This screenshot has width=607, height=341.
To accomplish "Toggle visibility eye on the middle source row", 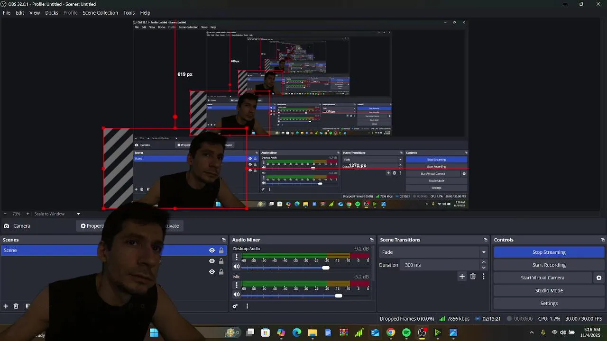I will [212, 261].
